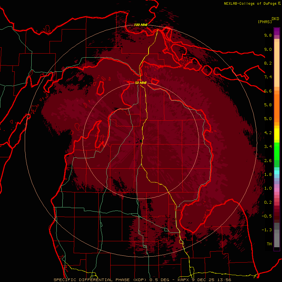Click the 5.8 colorbar value
Viewport: 282px width, 282px height.
coord(268,105)
